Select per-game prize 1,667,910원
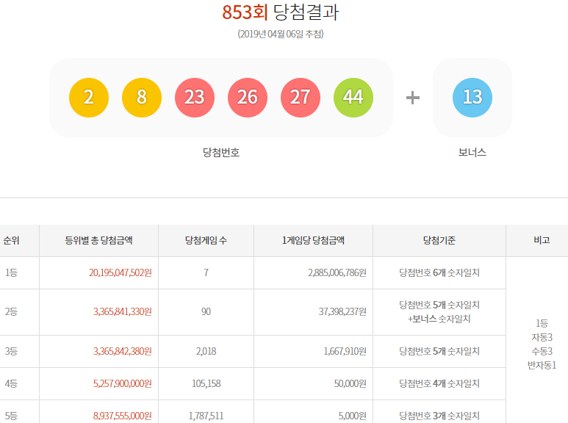Image resolution: width=568 pixels, height=423 pixels. pos(345,351)
